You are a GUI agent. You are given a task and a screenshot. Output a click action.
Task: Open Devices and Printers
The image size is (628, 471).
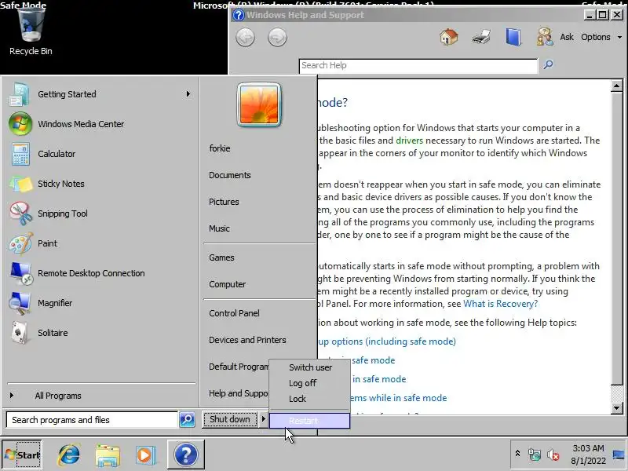point(247,340)
